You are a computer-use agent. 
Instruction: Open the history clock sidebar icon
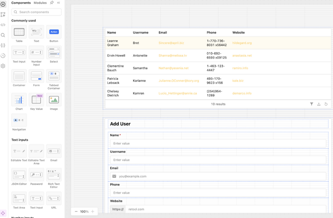coord(3,56)
